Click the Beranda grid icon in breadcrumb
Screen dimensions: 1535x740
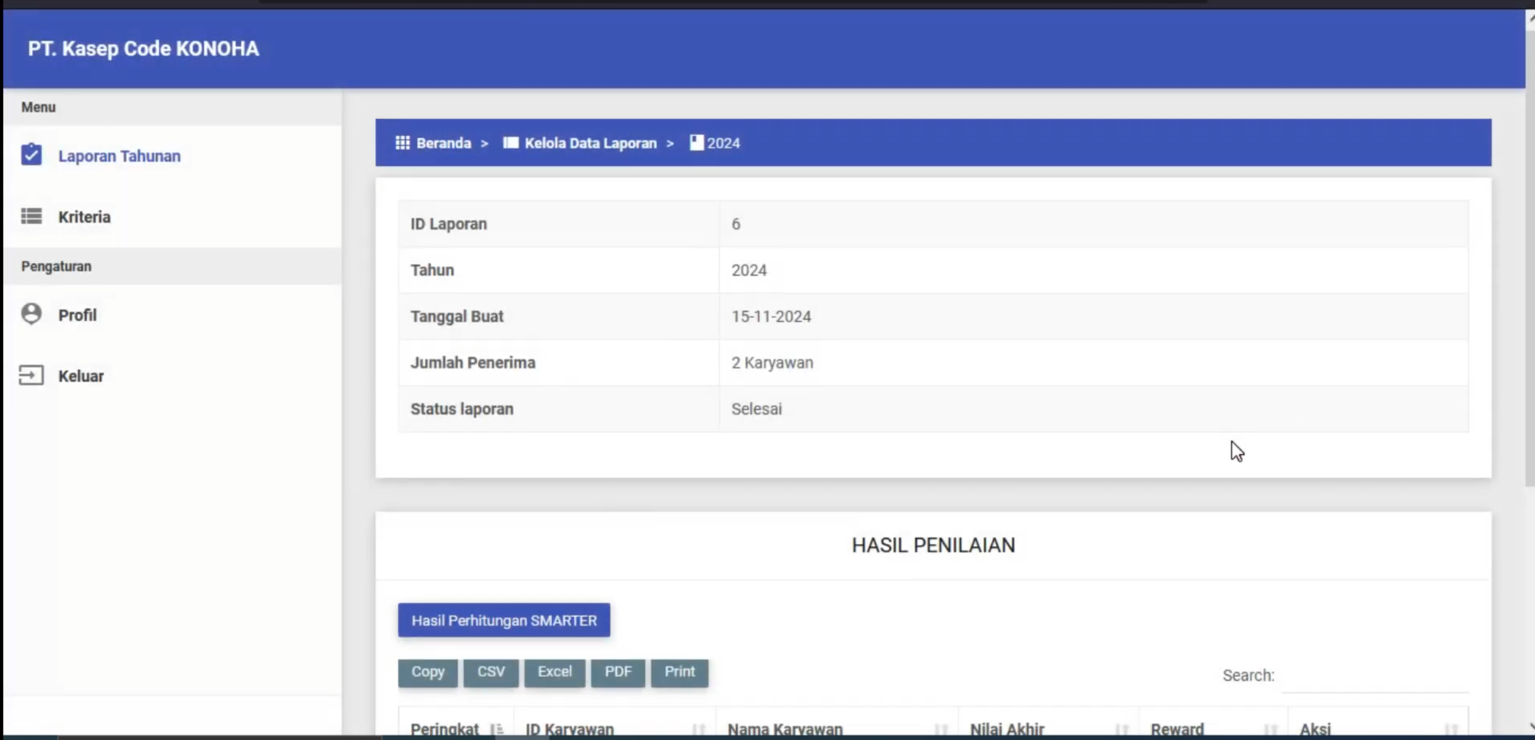point(402,143)
